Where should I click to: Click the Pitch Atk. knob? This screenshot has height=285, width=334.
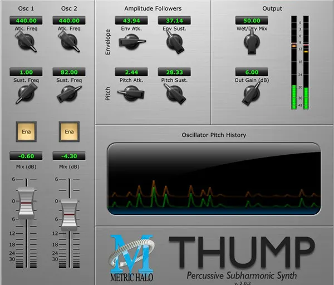pos(131,93)
